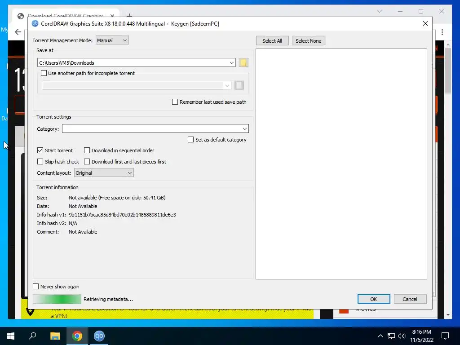This screenshot has width=460, height=345.
Task: Close the Chrome tab Download CorelDRAW Graphics
Action: click(112, 16)
